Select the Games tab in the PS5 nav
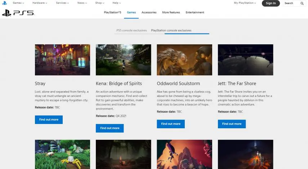This screenshot has width=308, height=169. (x=131, y=12)
